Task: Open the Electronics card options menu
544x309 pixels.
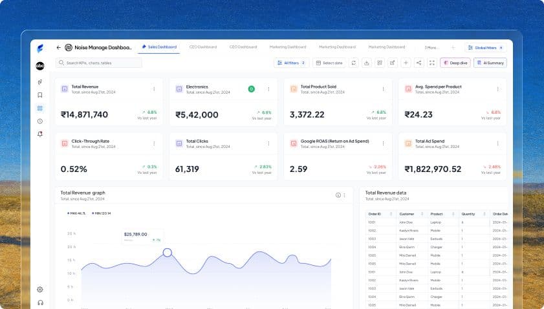Action: point(268,89)
